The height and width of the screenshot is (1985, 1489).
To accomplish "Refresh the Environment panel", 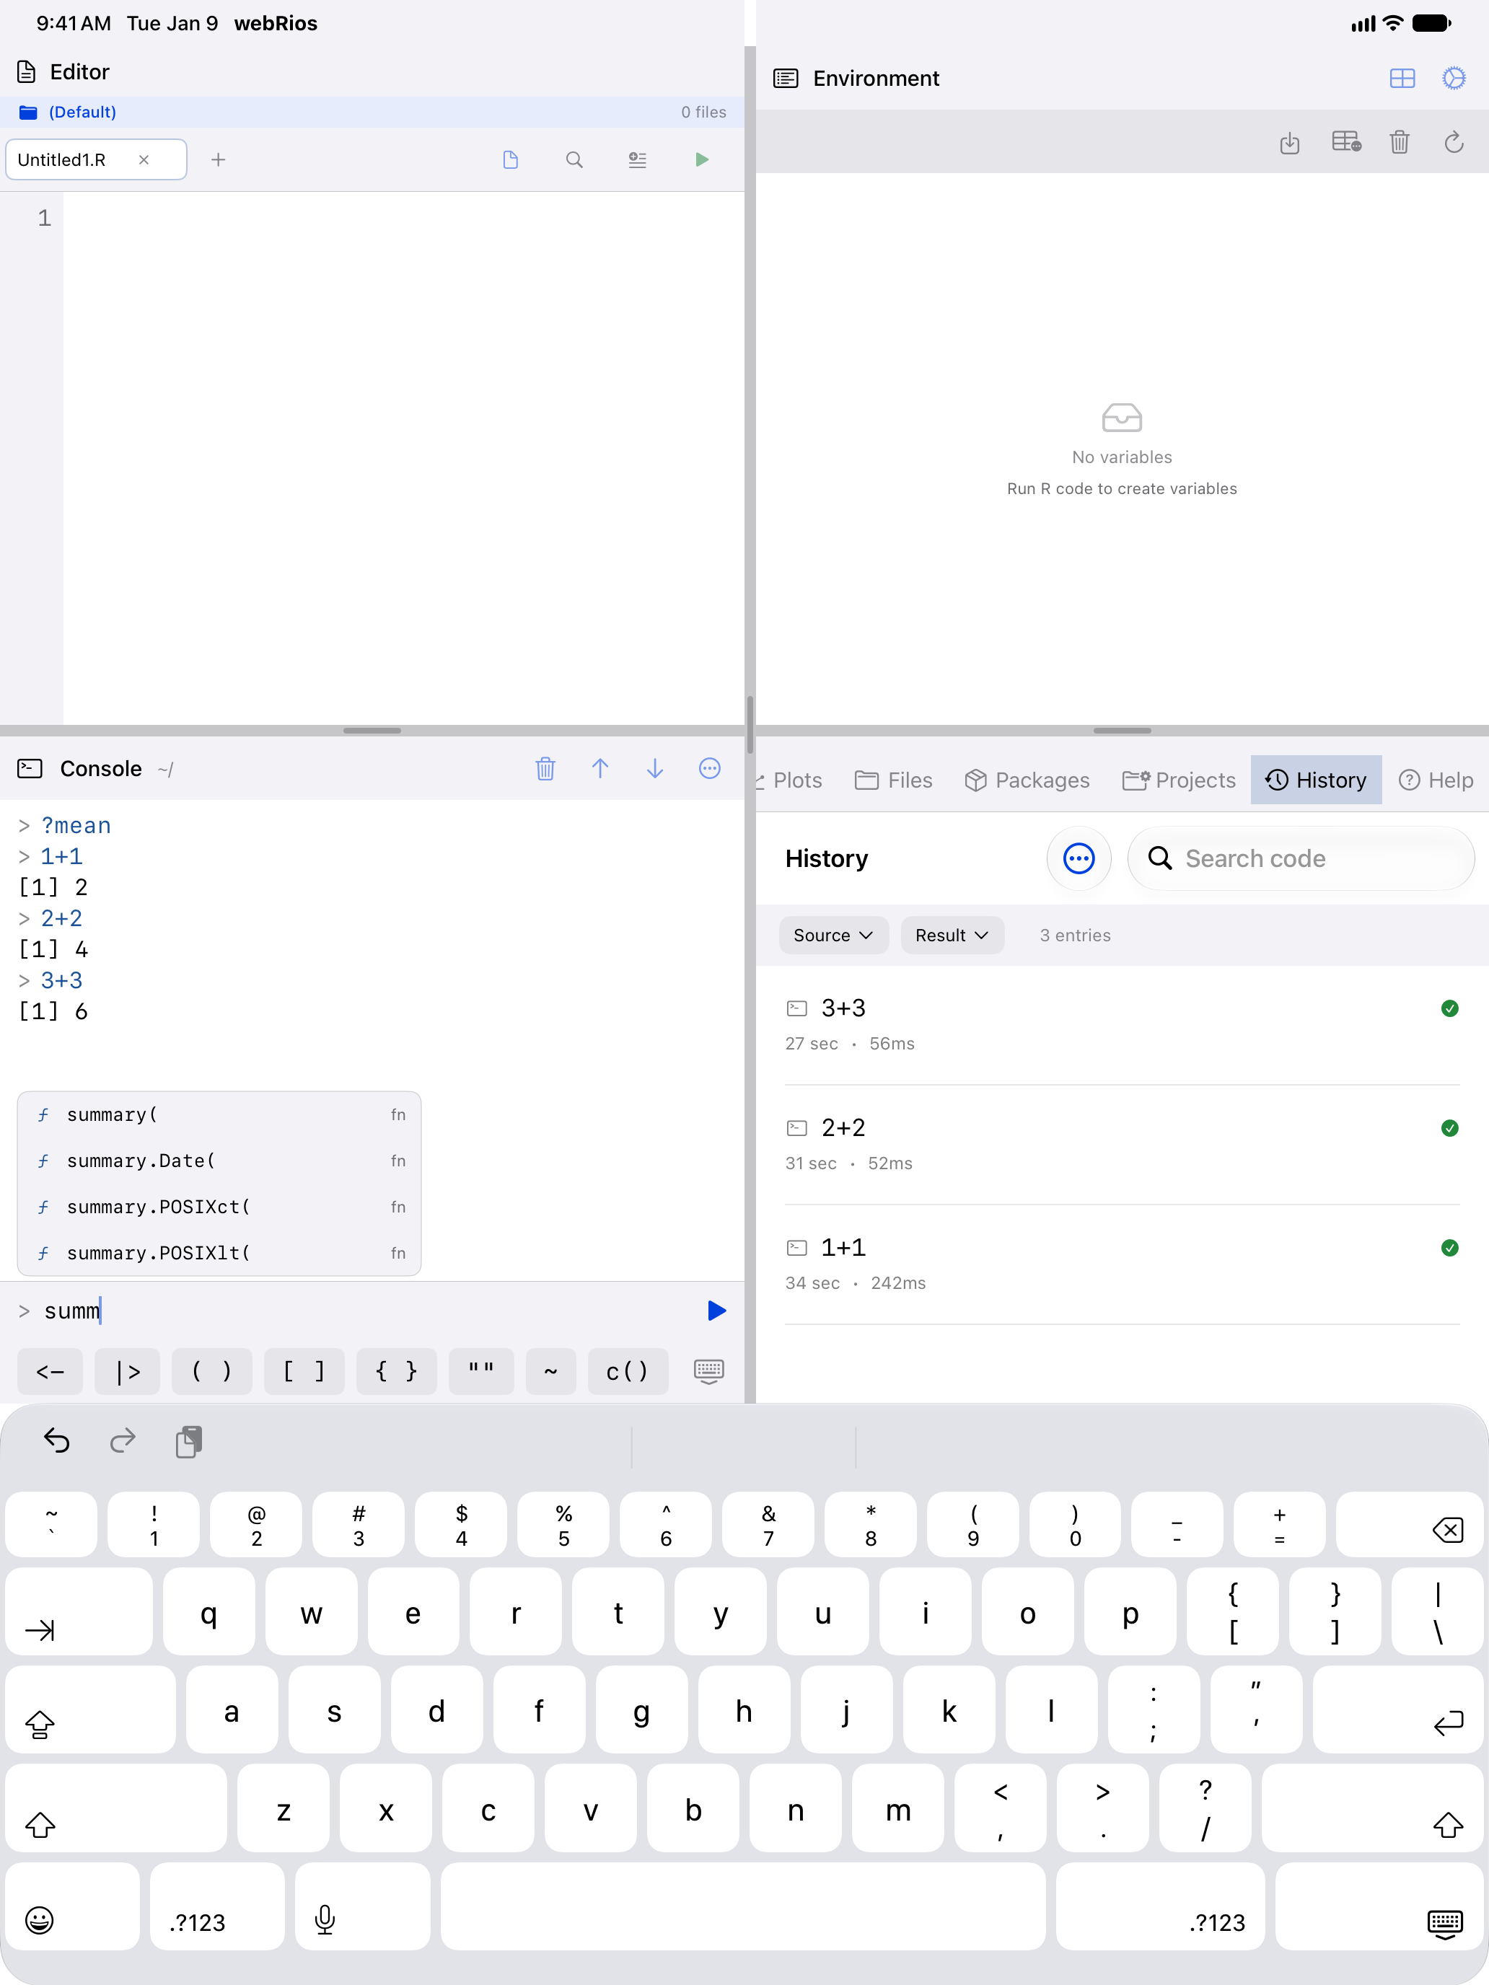I will point(1454,142).
